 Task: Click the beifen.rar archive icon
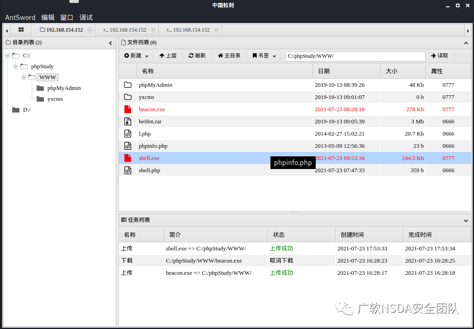point(128,122)
